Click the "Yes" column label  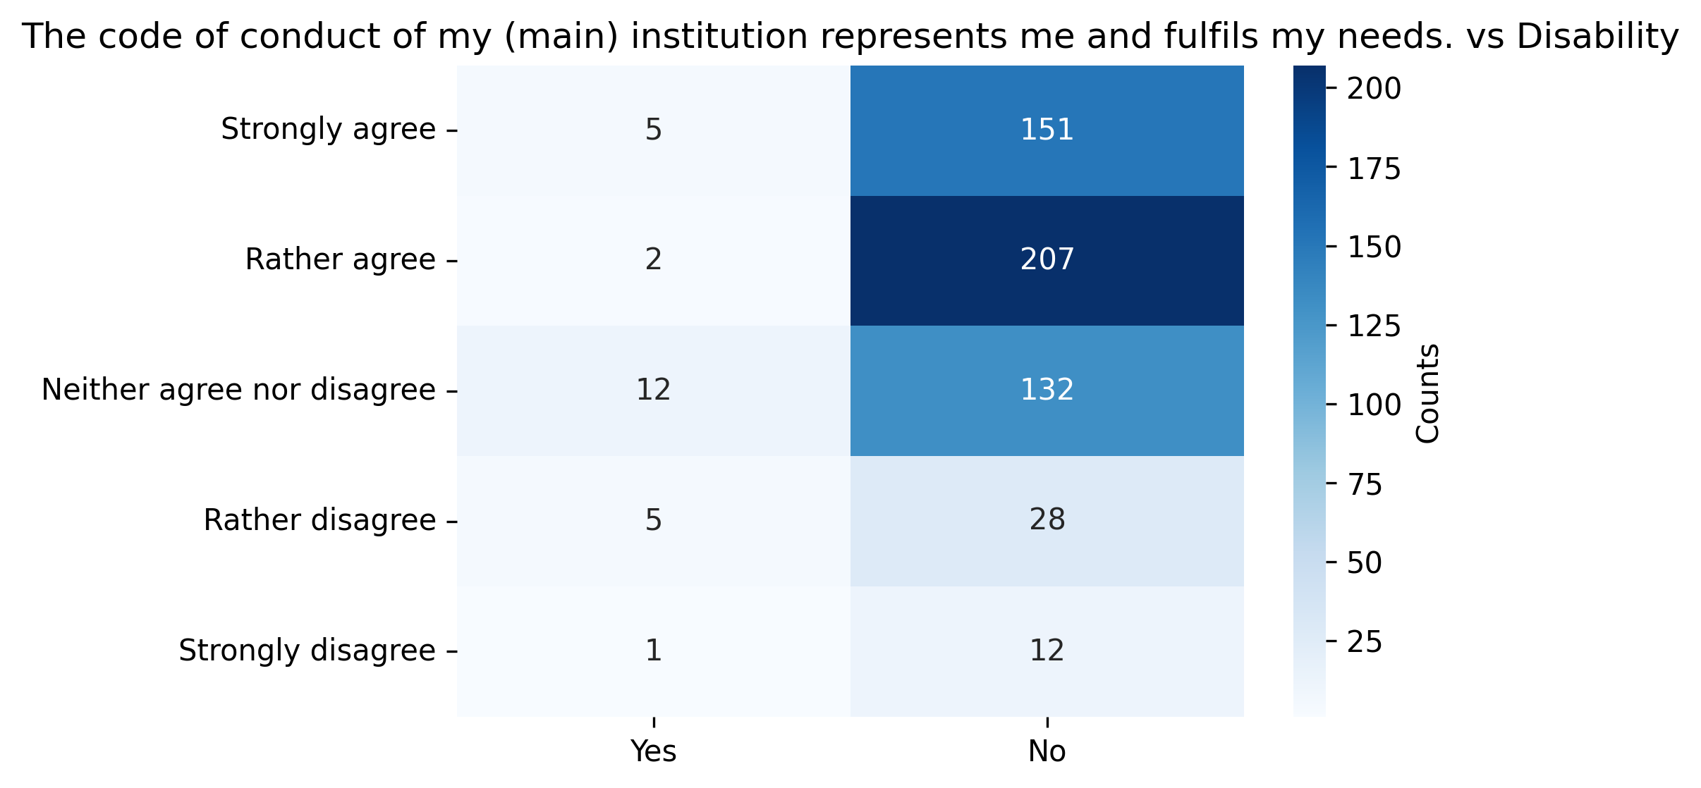pyautogui.click(x=653, y=752)
